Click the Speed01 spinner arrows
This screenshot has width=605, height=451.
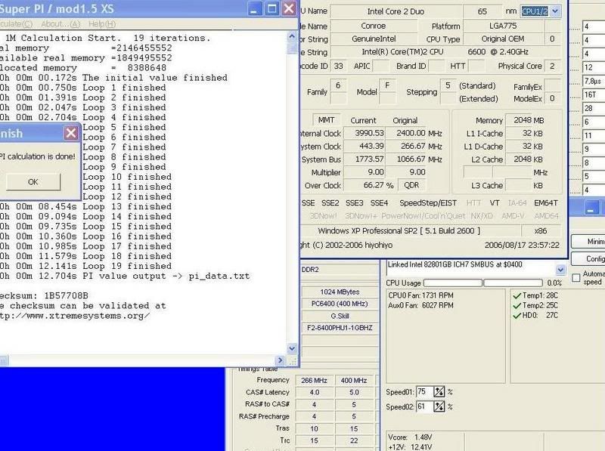pyautogui.click(x=439, y=391)
